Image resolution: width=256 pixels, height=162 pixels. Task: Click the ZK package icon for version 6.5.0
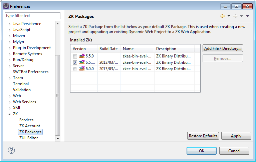[x=82, y=56]
